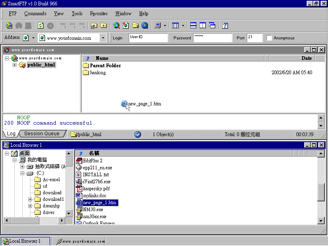Viewport: 328px width, 246px height.
Task: Select the hanlong folder in remote list
Action: [x=94, y=73]
